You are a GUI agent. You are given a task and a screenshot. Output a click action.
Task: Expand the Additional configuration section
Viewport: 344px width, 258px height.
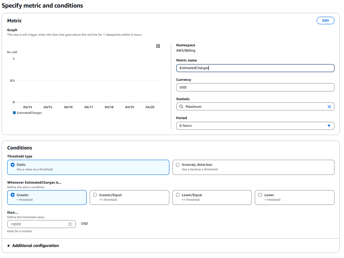click(x=33, y=246)
